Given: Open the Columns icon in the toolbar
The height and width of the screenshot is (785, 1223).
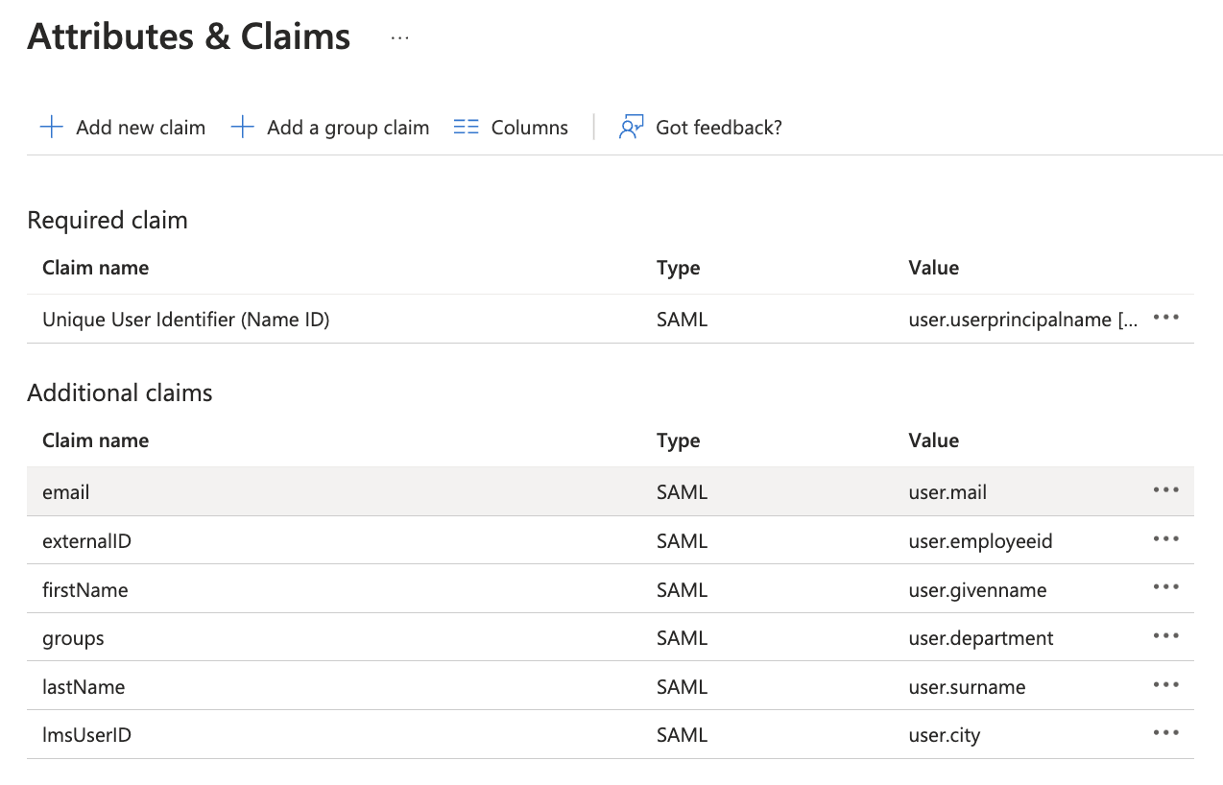Looking at the screenshot, I should [x=467, y=128].
